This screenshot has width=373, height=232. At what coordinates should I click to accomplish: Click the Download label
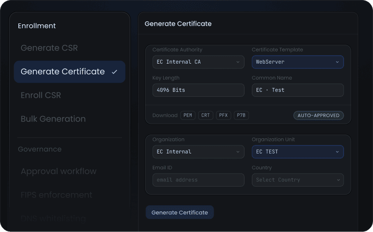click(165, 116)
